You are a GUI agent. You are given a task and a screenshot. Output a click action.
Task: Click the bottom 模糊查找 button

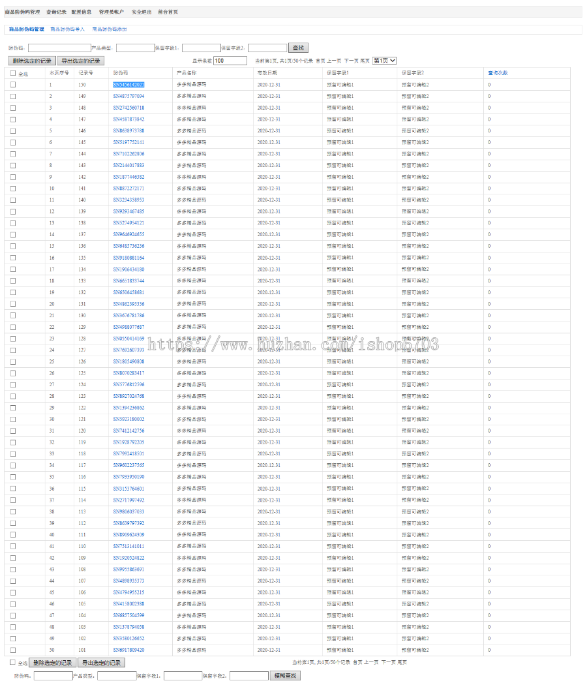point(285,676)
